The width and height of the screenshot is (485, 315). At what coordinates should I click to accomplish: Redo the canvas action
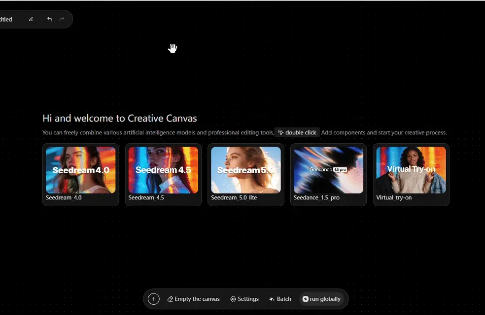pos(62,19)
